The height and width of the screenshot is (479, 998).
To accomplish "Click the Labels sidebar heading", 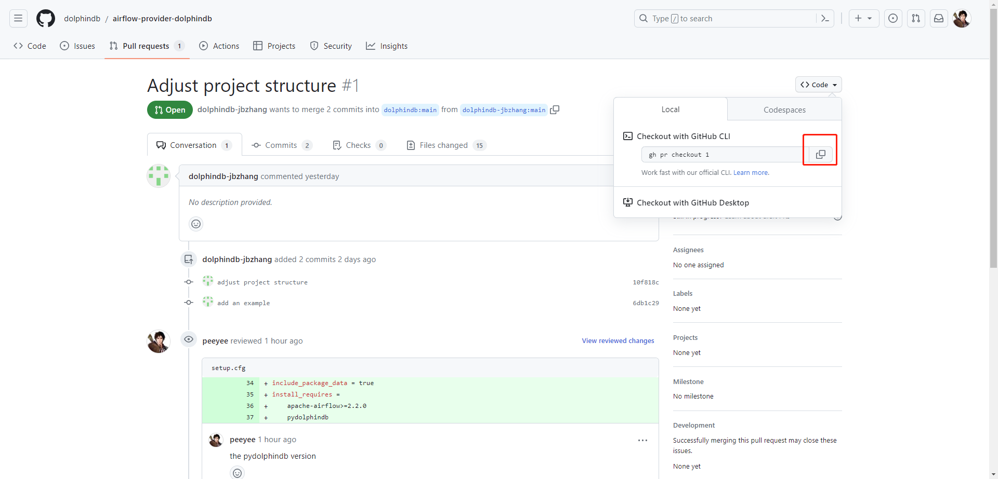I will click(x=683, y=294).
